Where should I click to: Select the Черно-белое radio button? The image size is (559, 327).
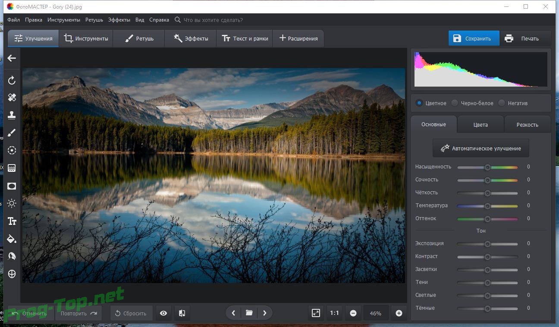point(455,103)
